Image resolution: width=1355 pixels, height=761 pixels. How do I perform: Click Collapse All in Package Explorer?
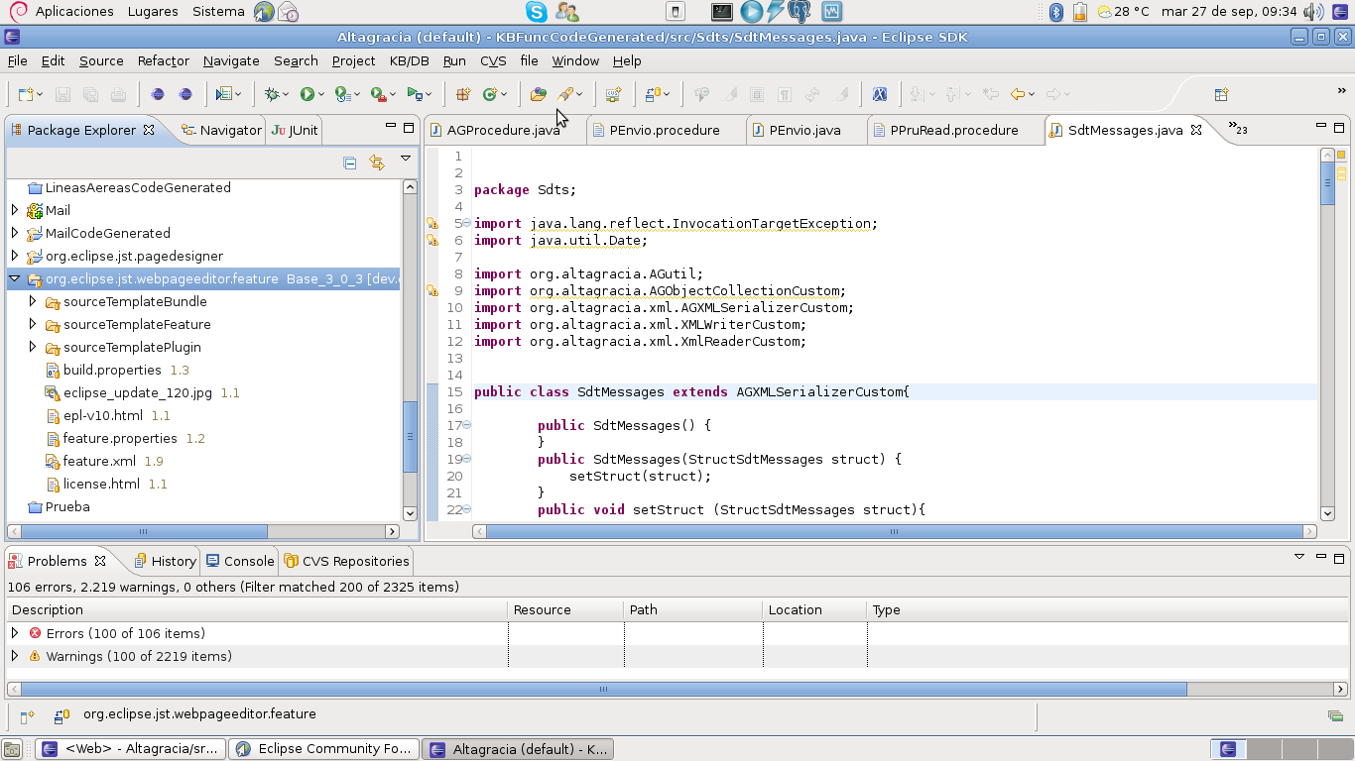pyautogui.click(x=349, y=163)
